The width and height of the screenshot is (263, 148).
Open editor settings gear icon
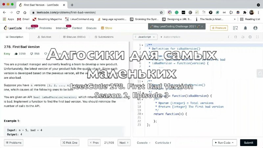point(250,37)
